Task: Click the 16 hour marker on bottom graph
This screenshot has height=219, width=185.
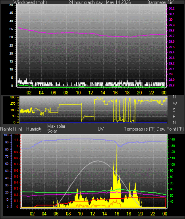Action: 117,214
